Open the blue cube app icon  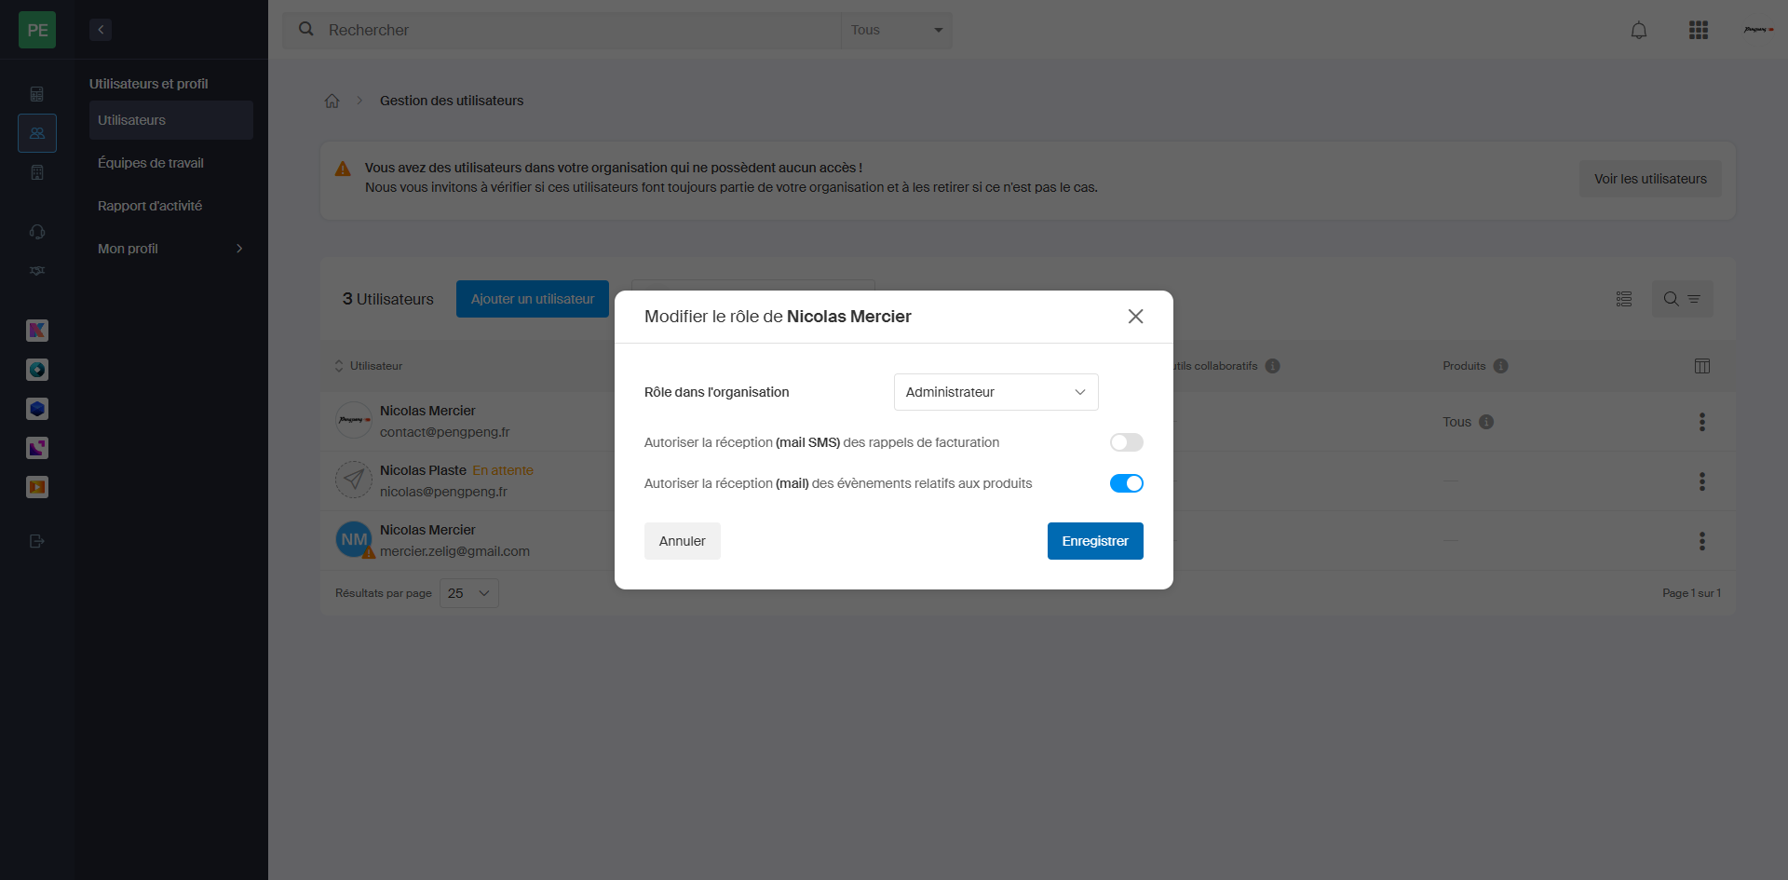coord(37,409)
